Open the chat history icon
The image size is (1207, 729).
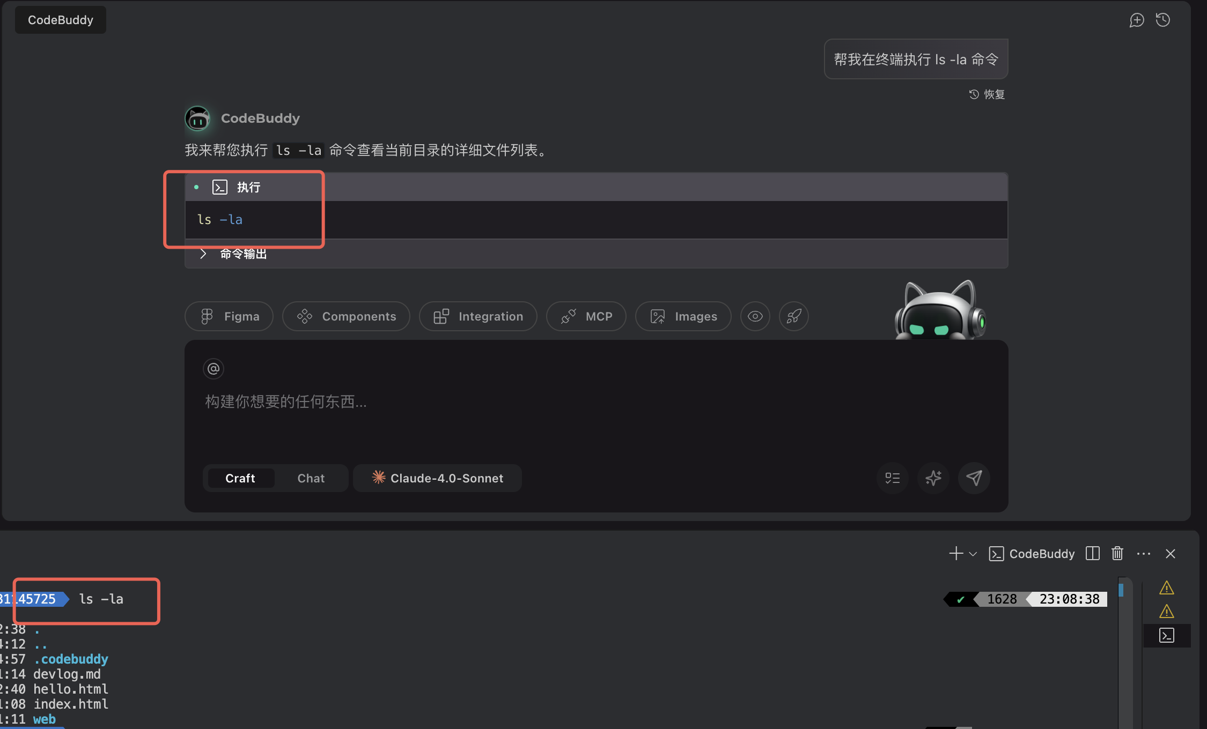(x=1162, y=20)
